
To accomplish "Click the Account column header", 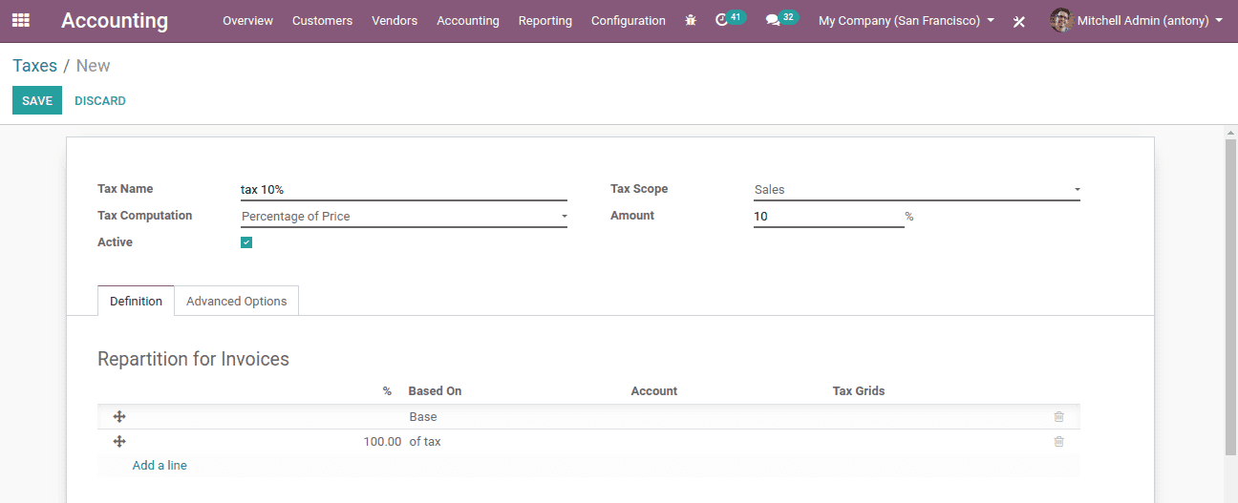I will [654, 391].
